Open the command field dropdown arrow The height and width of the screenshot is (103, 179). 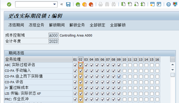(x=54, y=4)
